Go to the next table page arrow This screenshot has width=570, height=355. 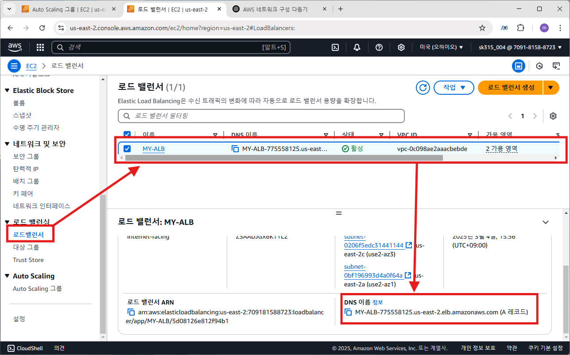pyautogui.click(x=535, y=116)
